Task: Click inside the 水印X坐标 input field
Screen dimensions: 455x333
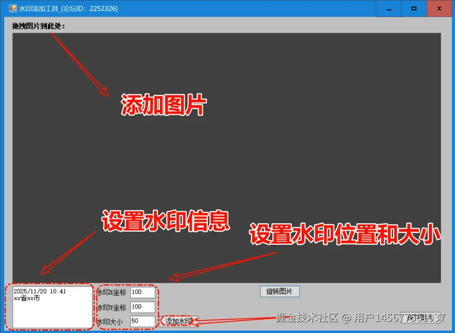Action: 143,292
